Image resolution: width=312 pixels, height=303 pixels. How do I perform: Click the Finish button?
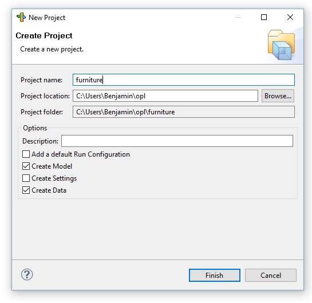coord(215,275)
